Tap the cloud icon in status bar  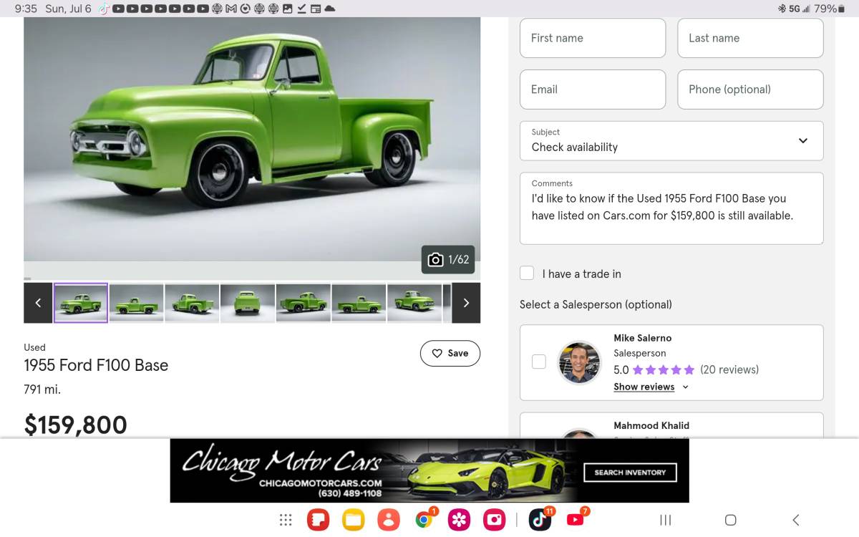coord(329,9)
